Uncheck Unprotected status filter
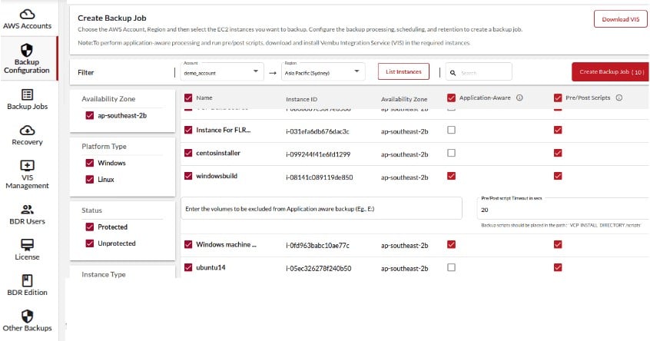This screenshot has width=650, height=341. point(90,243)
